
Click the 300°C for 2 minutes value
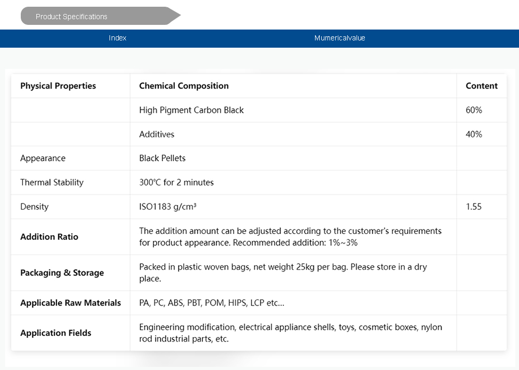(x=176, y=182)
